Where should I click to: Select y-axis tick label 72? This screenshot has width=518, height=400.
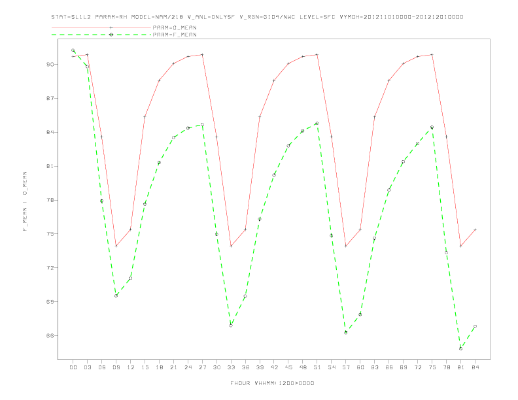[x=50, y=268]
